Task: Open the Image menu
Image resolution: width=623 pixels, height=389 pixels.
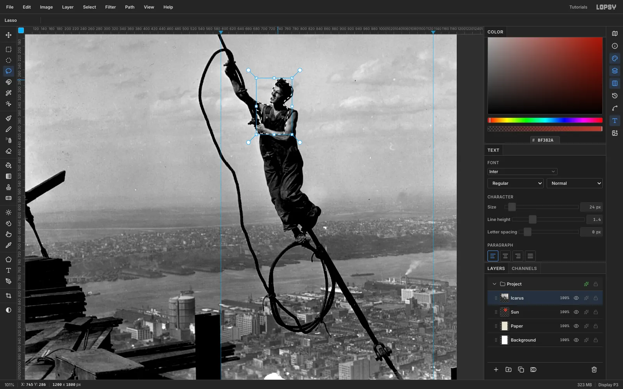Action: 46,7
